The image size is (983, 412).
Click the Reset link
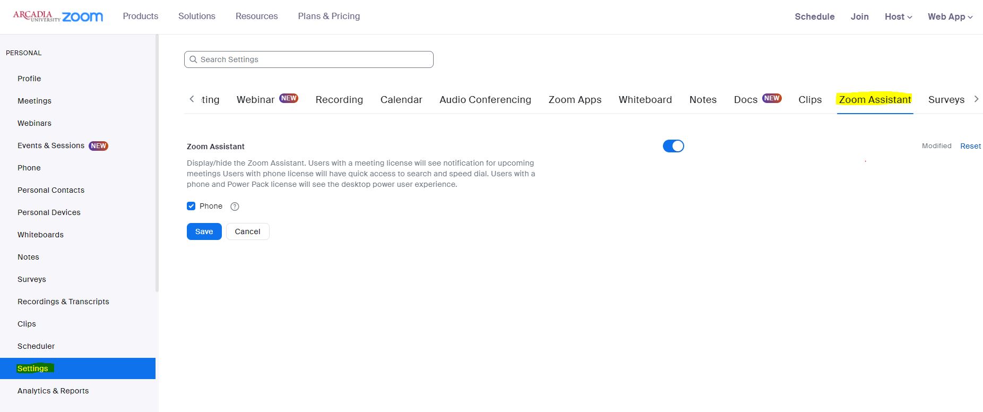tap(970, 146)
